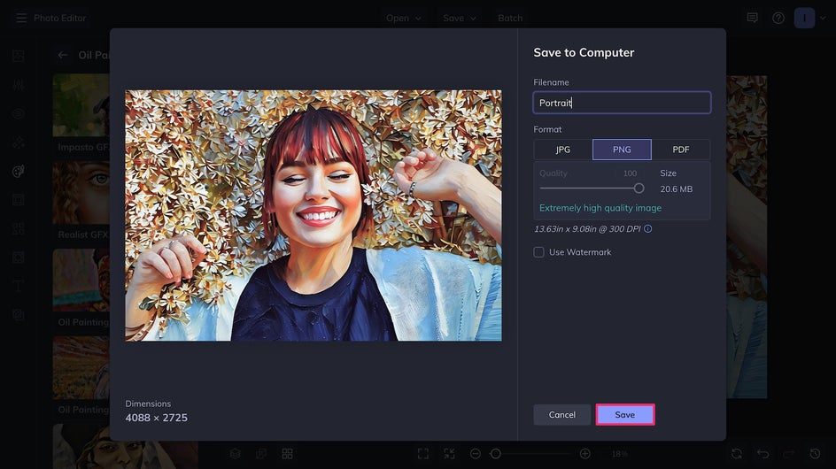Click the 4088 × 2725 dimensions value

[x=156, y=418]
